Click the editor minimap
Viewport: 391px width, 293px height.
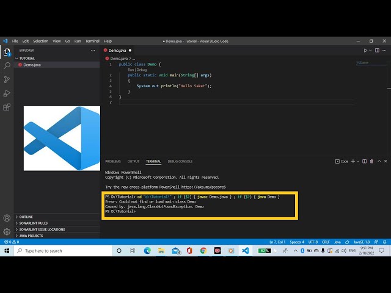(x=371, y=63)
